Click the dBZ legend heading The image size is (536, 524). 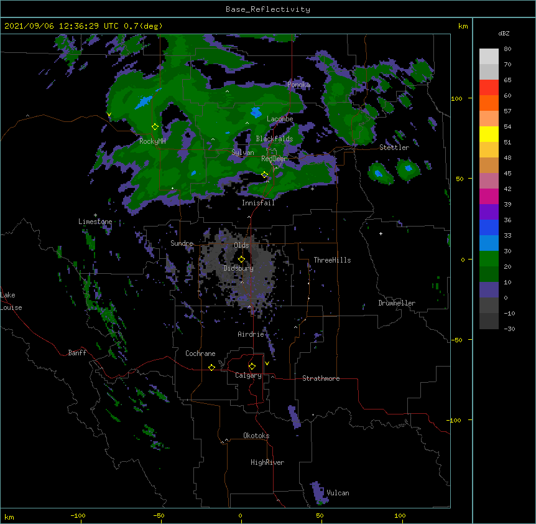(504, 34)
